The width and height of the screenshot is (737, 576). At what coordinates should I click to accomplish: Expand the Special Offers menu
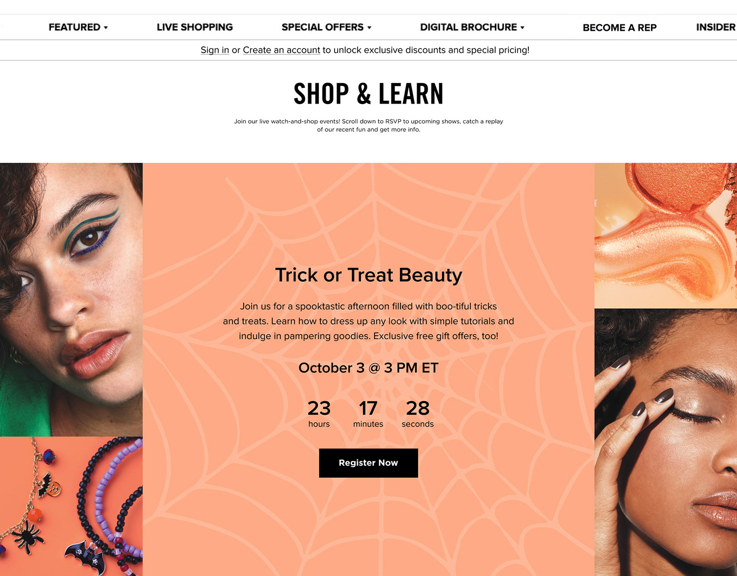pyautogui.click(x=326, y=27)
